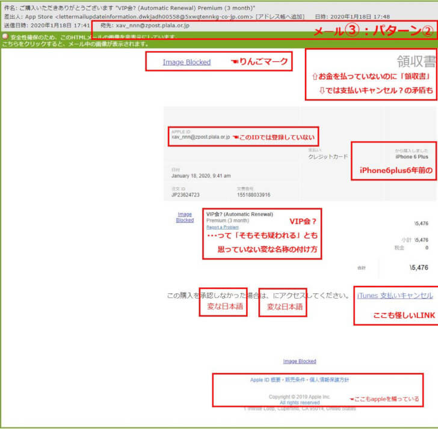The width and height of the screenshot is (438, 429).
Task: Click the 税金 value 0
Action: 427,248
